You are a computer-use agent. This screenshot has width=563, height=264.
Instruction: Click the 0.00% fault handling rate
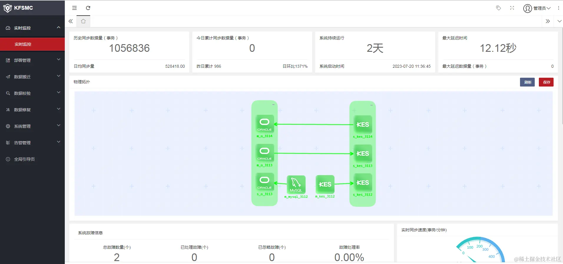349,257
